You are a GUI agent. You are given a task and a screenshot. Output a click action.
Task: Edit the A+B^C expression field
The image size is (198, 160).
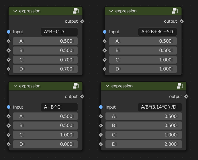pos(59,107)
